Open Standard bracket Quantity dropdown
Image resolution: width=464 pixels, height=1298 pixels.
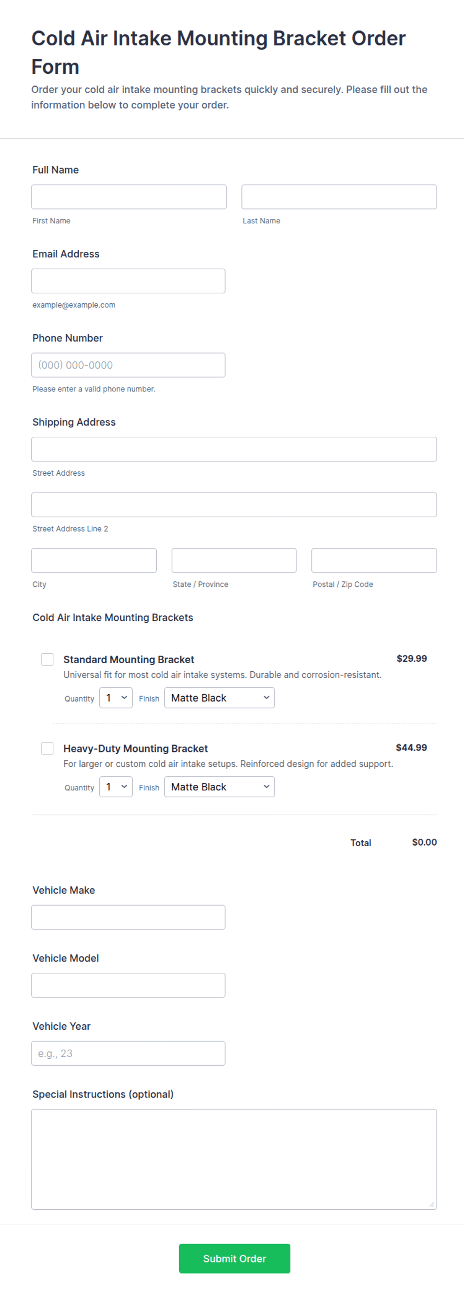(116, 698)
